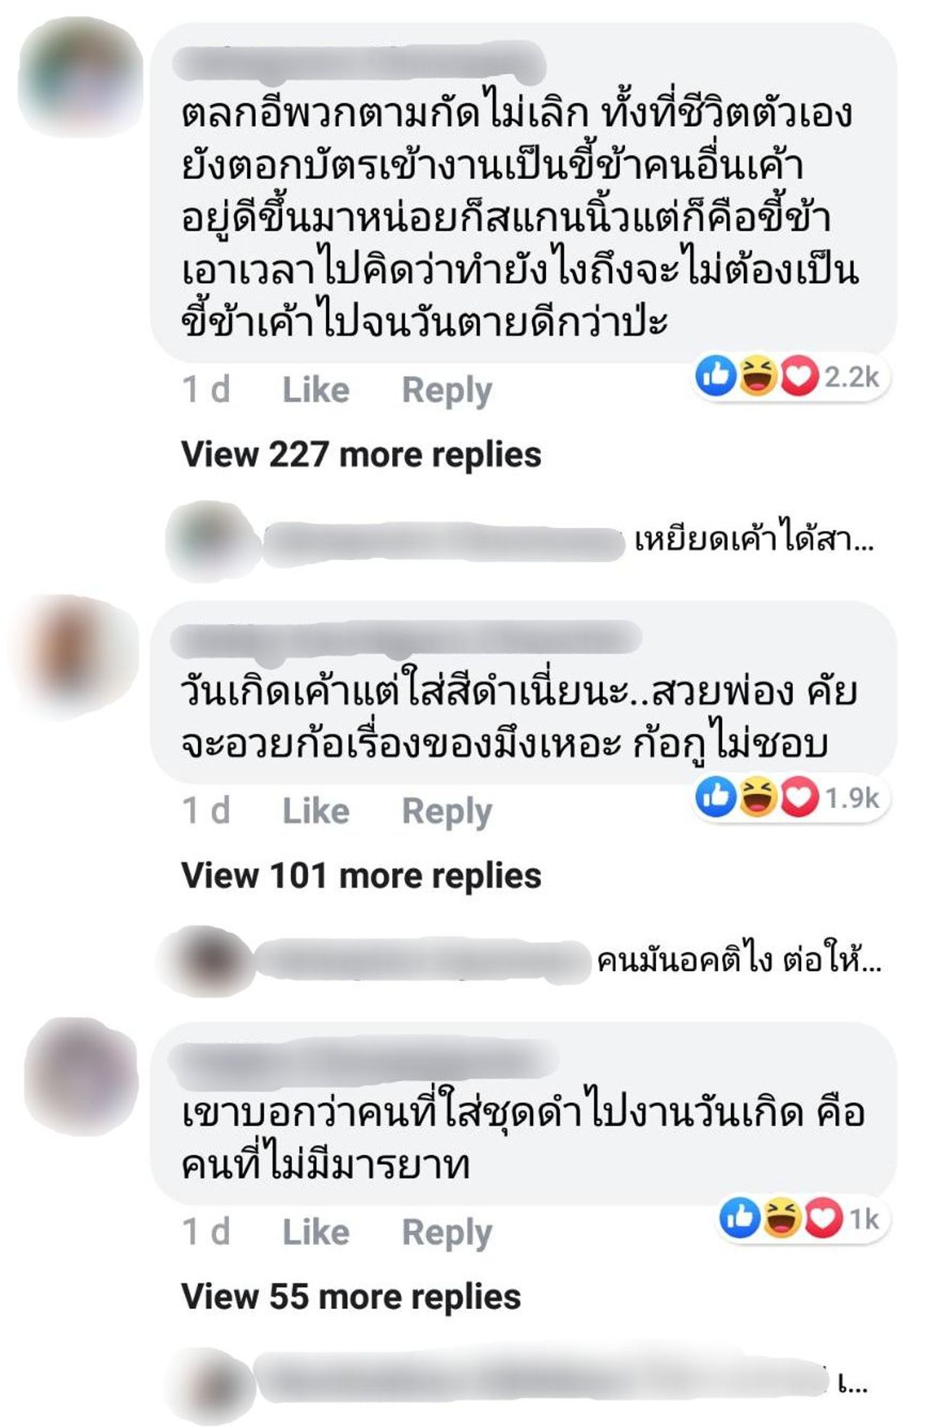928x1427 pixels.
Task: Reply to the first comment
Action: tap(447, 392)
